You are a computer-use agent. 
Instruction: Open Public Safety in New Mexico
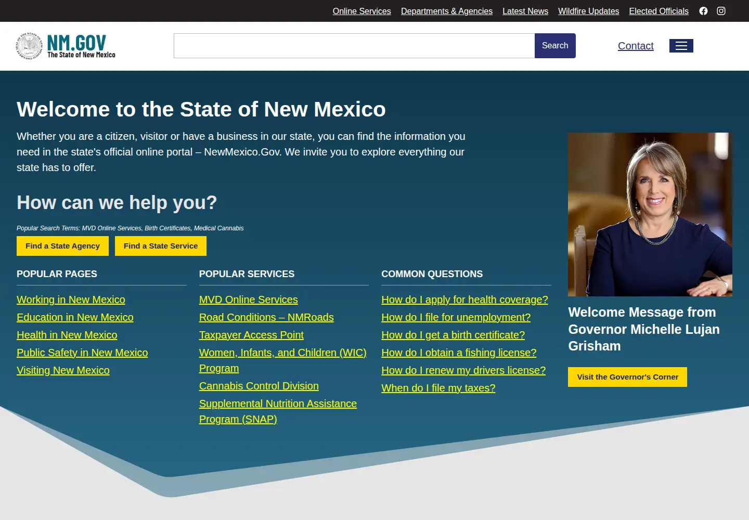pyautogui.click(x=82, y=353)
